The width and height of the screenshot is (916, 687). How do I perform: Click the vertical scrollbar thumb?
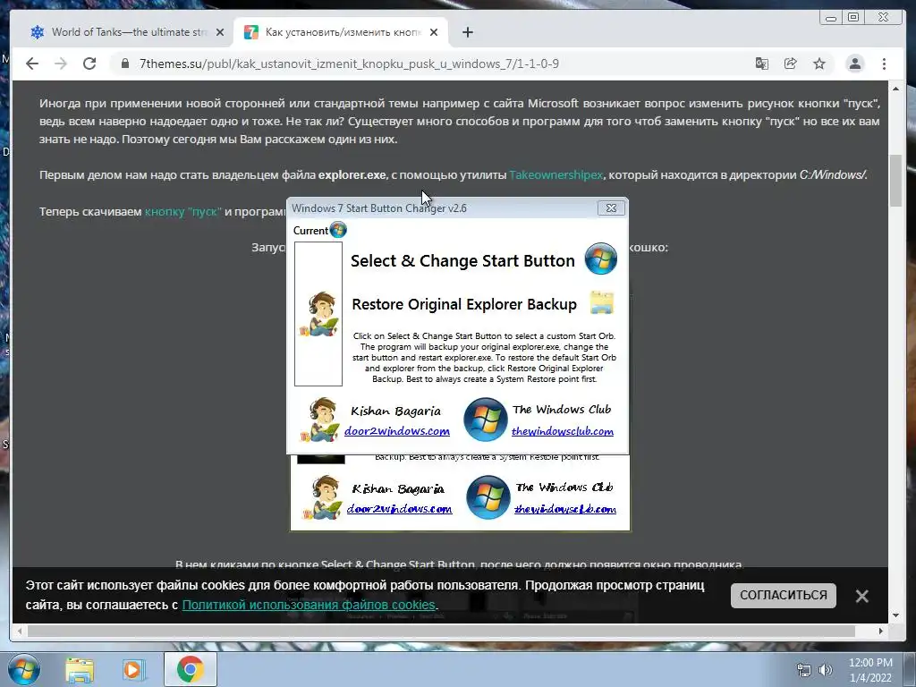point(896,181)
